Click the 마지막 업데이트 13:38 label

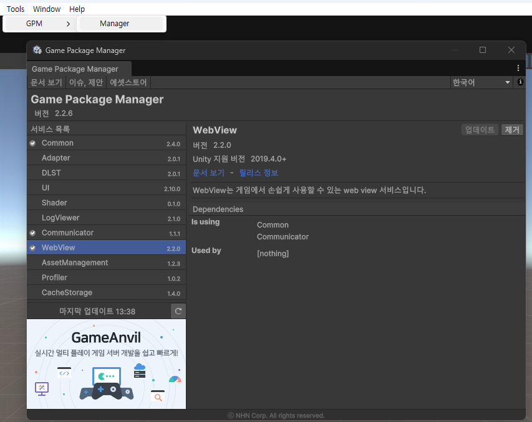coord(97,312)
